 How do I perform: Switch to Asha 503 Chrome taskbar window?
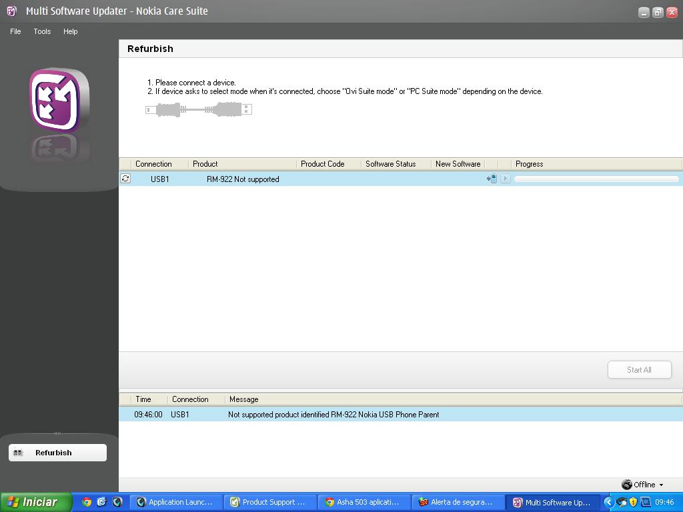pos(365,502)
